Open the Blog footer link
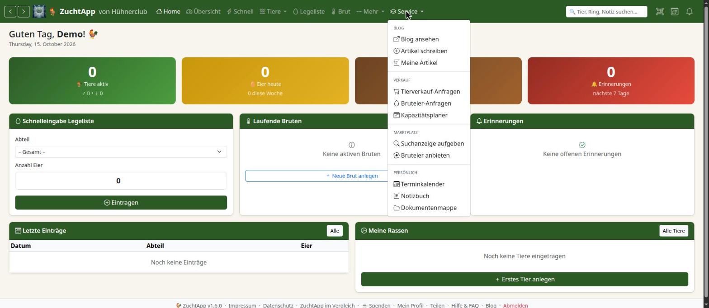Image resolution: width=709 pixels, height=308 pixels. pyautogui.click(x=491, y=305)
